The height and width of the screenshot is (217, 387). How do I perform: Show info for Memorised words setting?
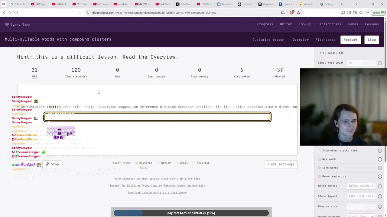(380, 177)
